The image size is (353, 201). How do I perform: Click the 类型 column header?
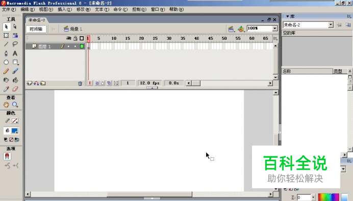click(x=340, y=71)
